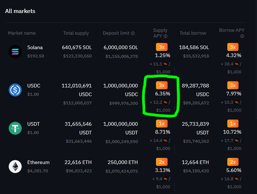Screen dimensions: 257x194
Task: Sort by Deposit limit column header
Action: (x=116, y=33)
